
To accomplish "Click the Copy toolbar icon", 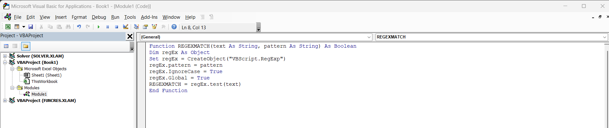I will click(x=50, y=27).
